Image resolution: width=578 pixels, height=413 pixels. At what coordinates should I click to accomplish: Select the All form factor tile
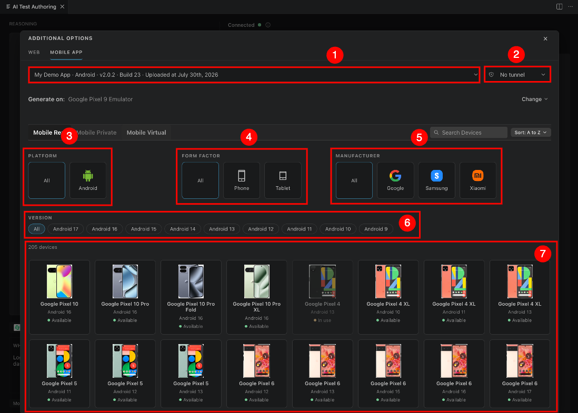coord(200,180)
